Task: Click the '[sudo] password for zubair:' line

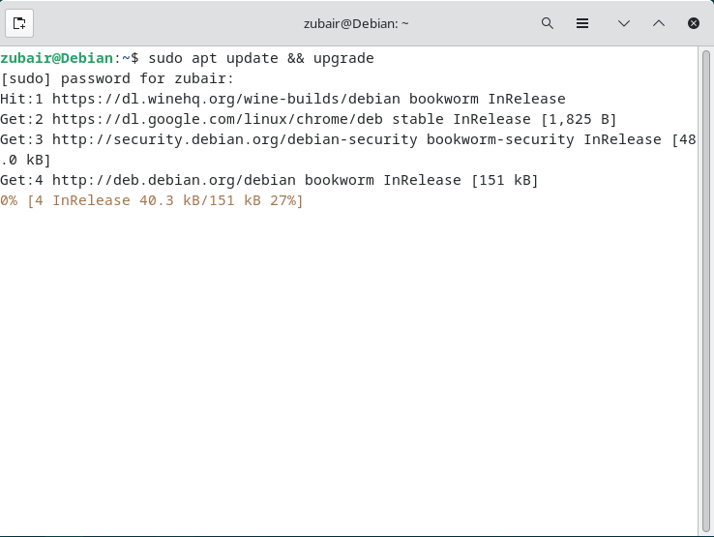Action: click(117, 78)
